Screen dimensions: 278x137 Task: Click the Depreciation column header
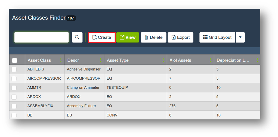click(x=233, y=60)
